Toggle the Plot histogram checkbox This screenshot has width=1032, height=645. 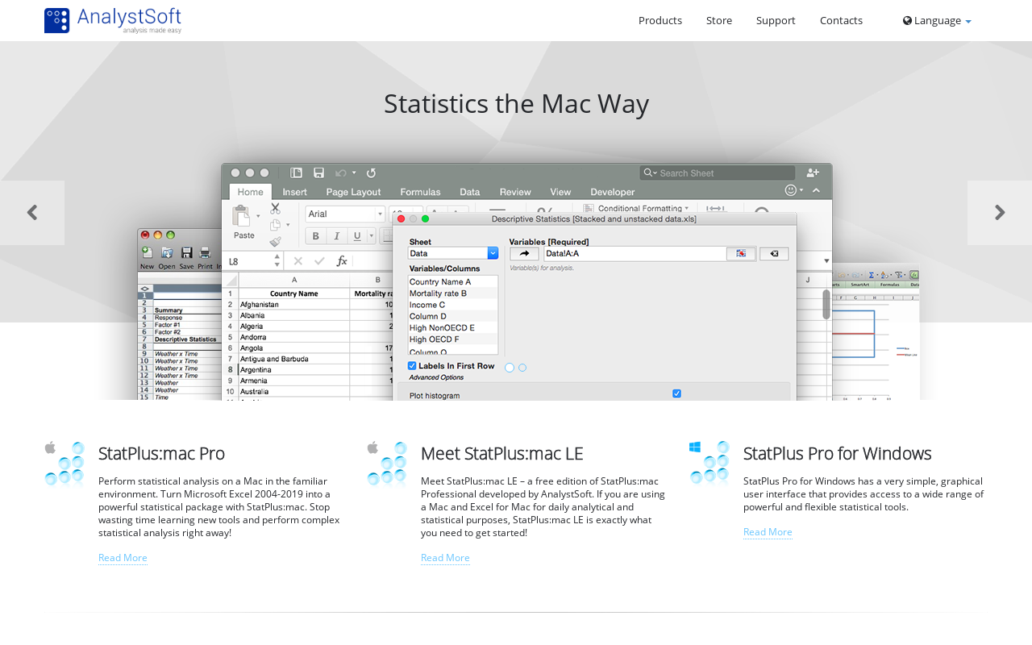(x=676, y=393)
